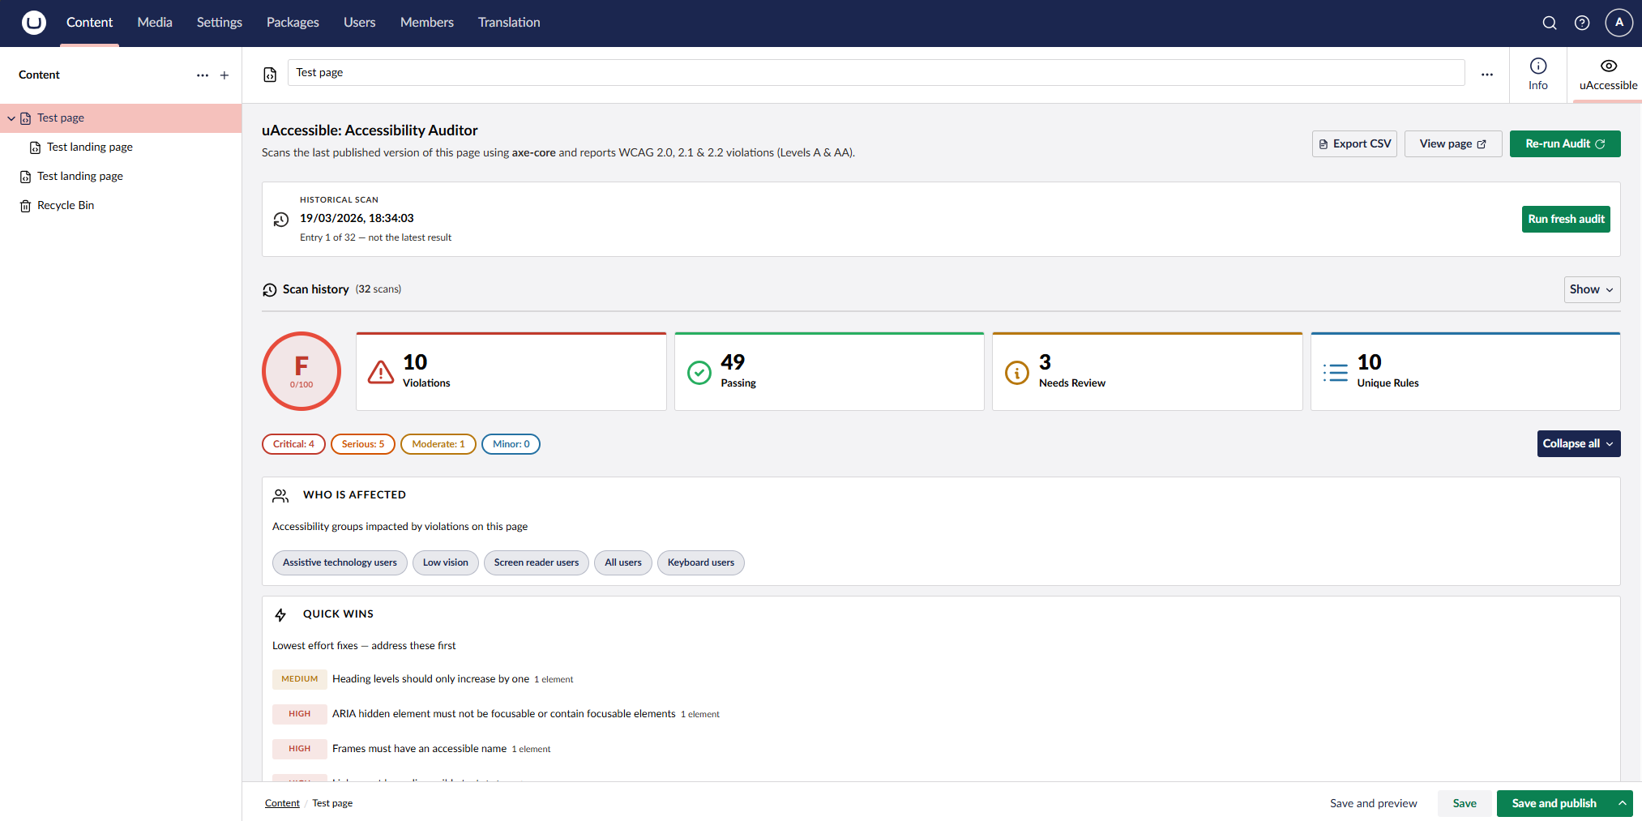
Task: Collapse the Test page tree node
Action: pyautogui.click(x=11, y=118)
